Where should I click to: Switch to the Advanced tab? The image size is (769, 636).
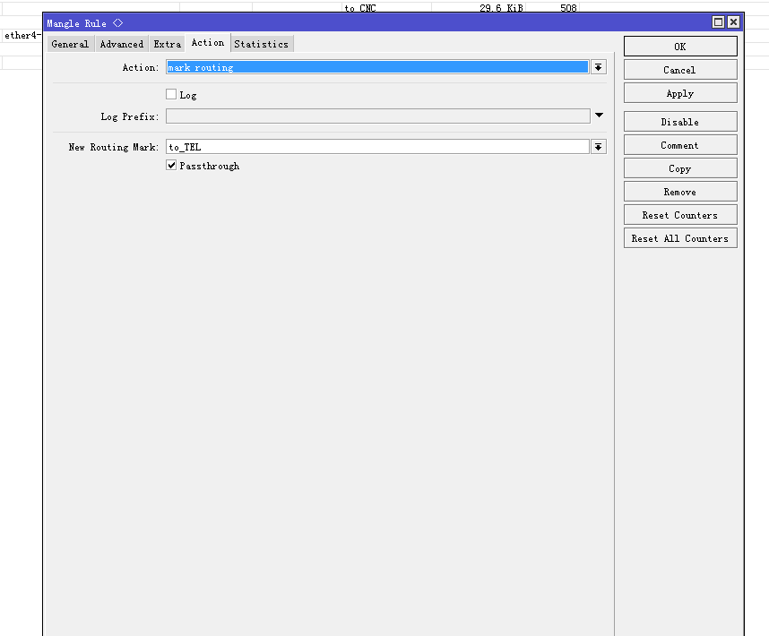tap(122, 44)
